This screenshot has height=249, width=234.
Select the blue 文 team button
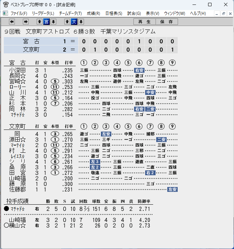tap(74, 21)
